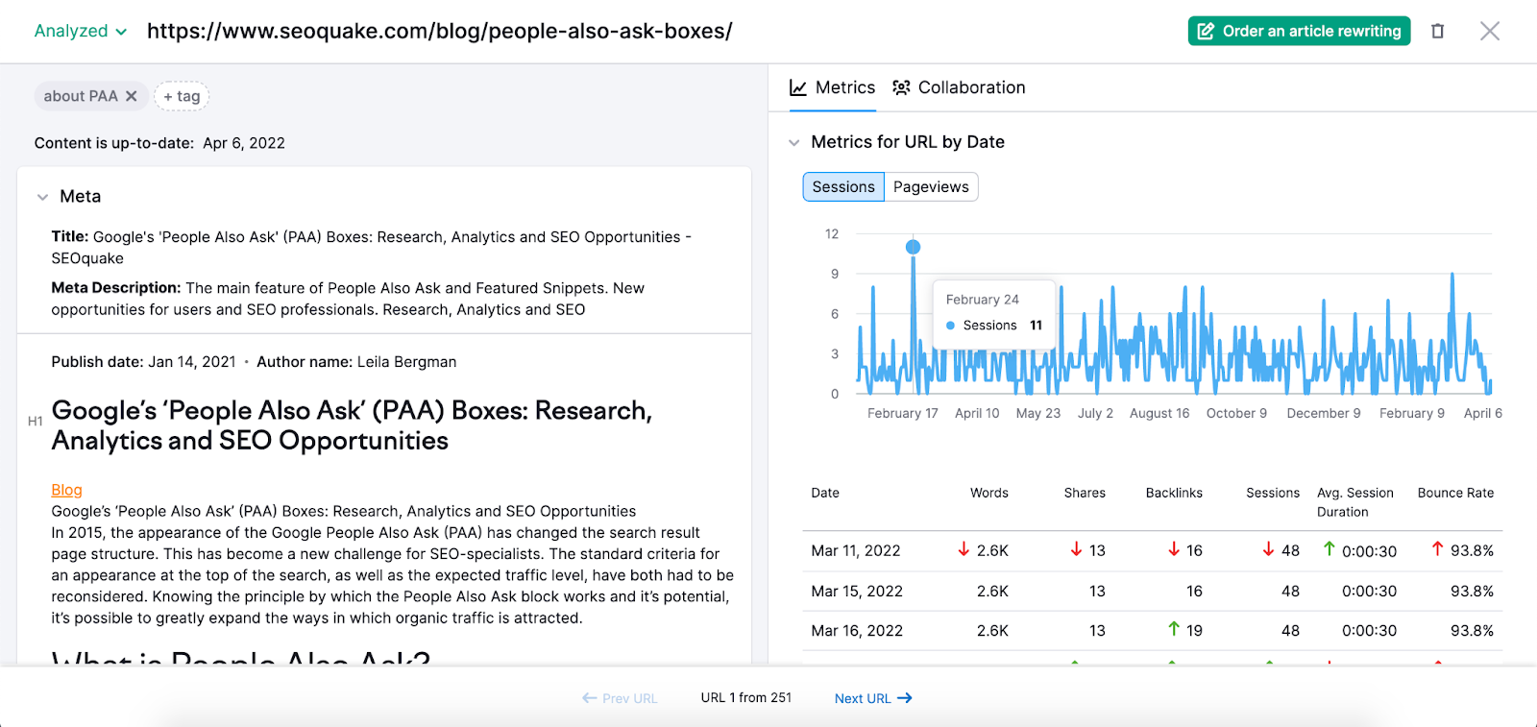Click the February 24 data point on chart
This screenshot has width=1537, height=727.
(x=913, y=247)
